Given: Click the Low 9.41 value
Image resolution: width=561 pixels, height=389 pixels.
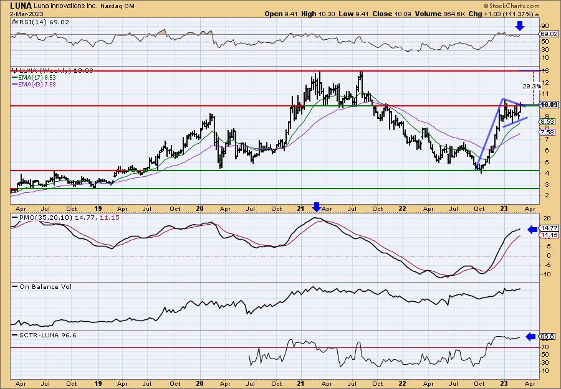Looking at the screenshot, I should pos(354,14).
